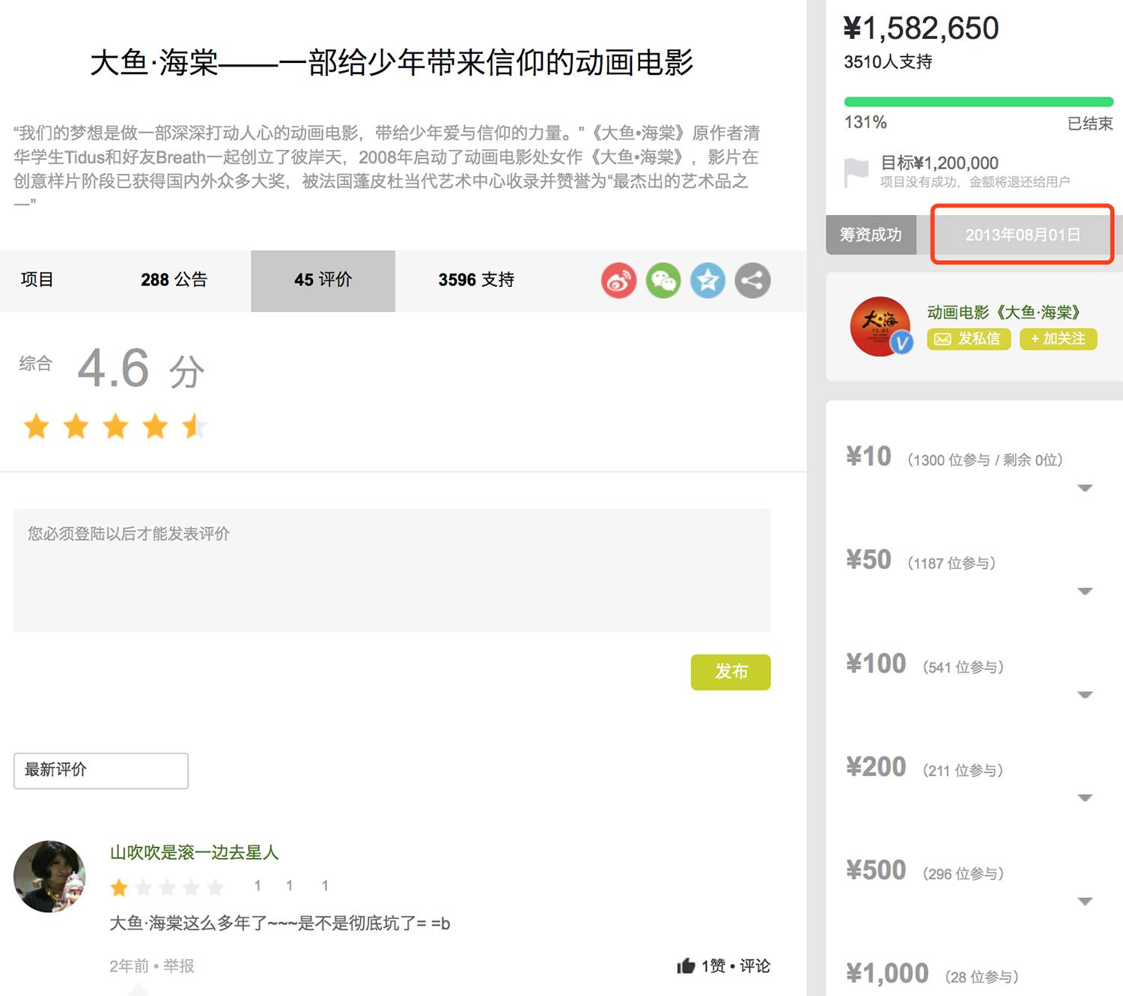
Task: Expand the ¥10 reward tier
Action: [x=1085, y=488]
